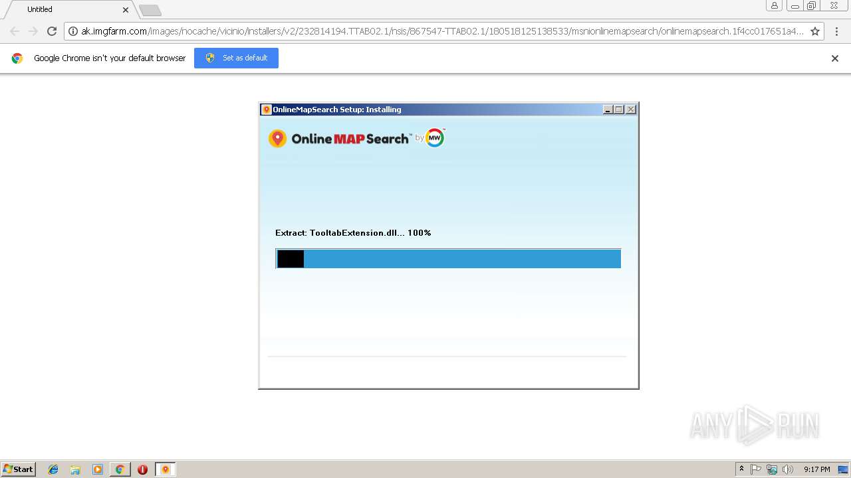Click the back navigation arrow

tap(15, 31)
